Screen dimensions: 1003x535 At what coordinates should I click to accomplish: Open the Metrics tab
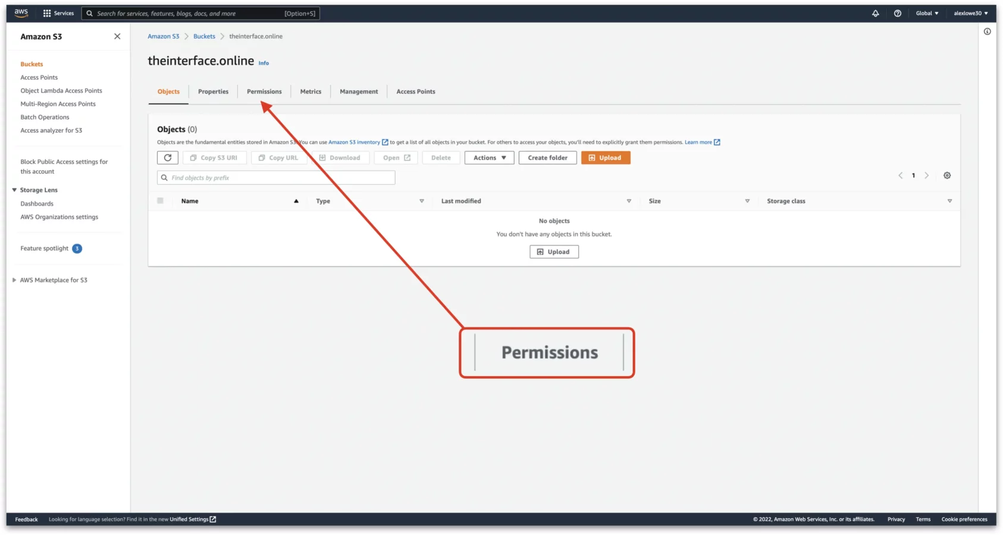tap(311, 92)
